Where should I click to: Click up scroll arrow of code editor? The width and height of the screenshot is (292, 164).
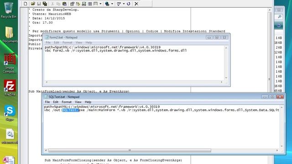coord(270,10)
